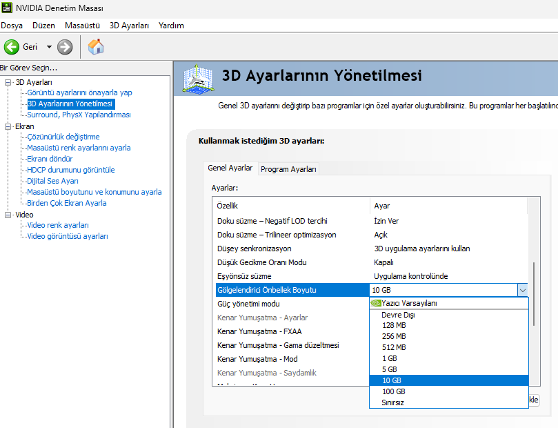Select Kenar Yumuşatma - FXAA row
This screenshot has width=558, height=428.
coord(292,331)
